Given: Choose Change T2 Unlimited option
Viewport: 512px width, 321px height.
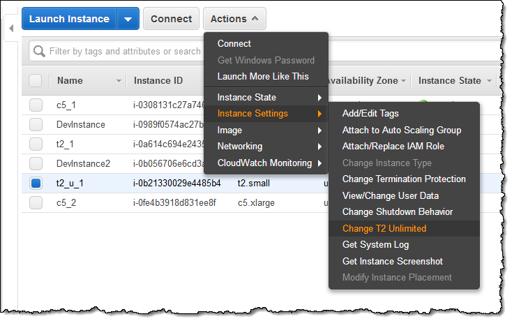Looking at the screenshot, I should pyautogui.click(x=384, y=228).
